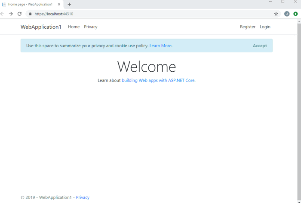Accept the cookie policy banner
The width and height of the screenshot is (301, 203).
[x=260, y=45]
